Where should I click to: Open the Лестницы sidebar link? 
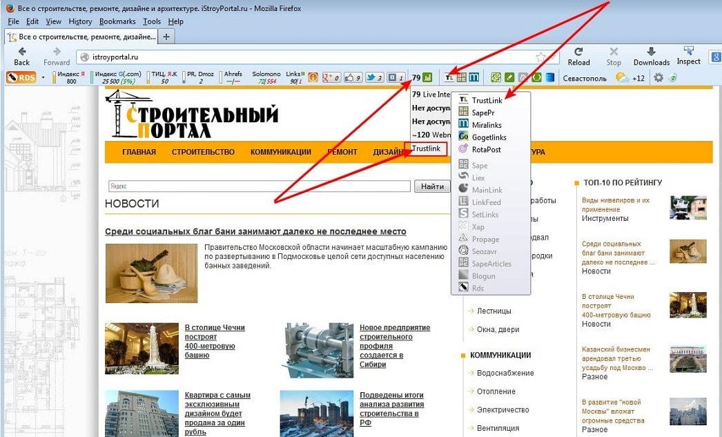pos(494,311)
